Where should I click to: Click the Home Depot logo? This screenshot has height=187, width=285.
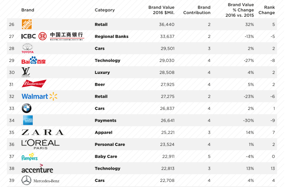27,24
